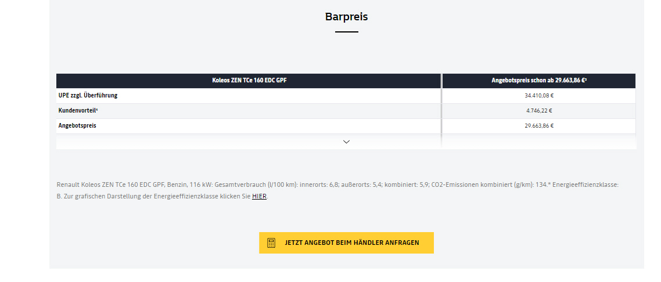Screen dimensions: 661x282
Task: Open footnote 3 in the Angebotspreis header
Action: [x=585, y=79]
